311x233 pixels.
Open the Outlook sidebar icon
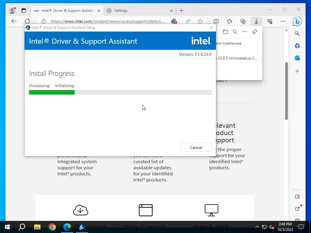[x=297, y=58]
